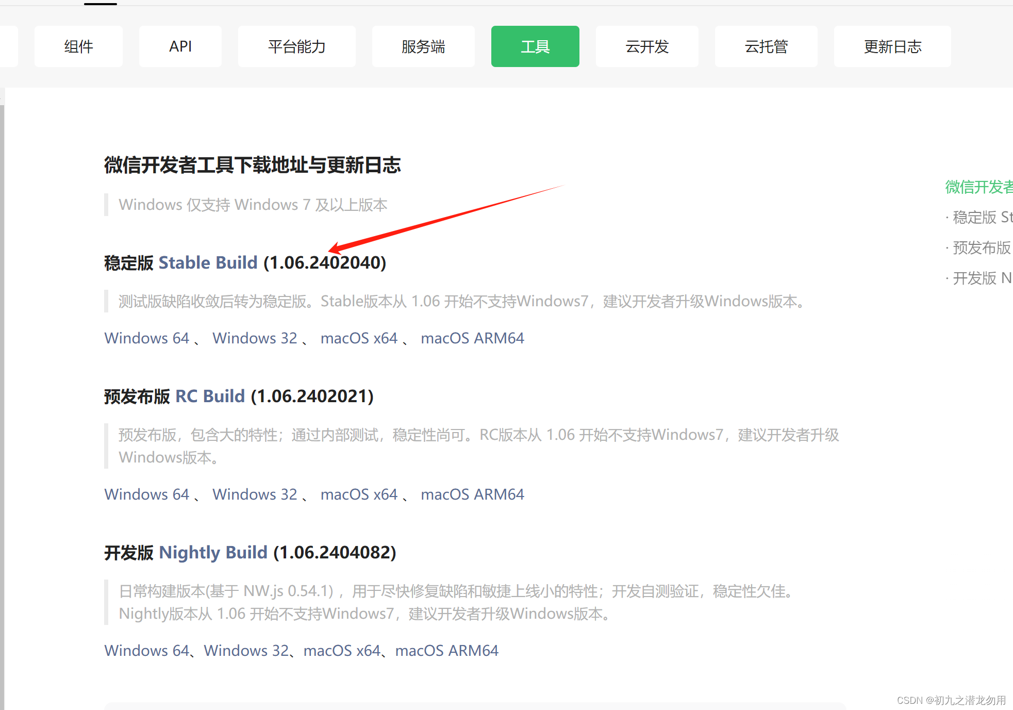Open the 组件 tab

click(x=78, y=46)
